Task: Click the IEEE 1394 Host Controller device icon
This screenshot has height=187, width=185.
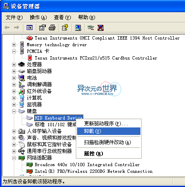Action: (30, 38)
